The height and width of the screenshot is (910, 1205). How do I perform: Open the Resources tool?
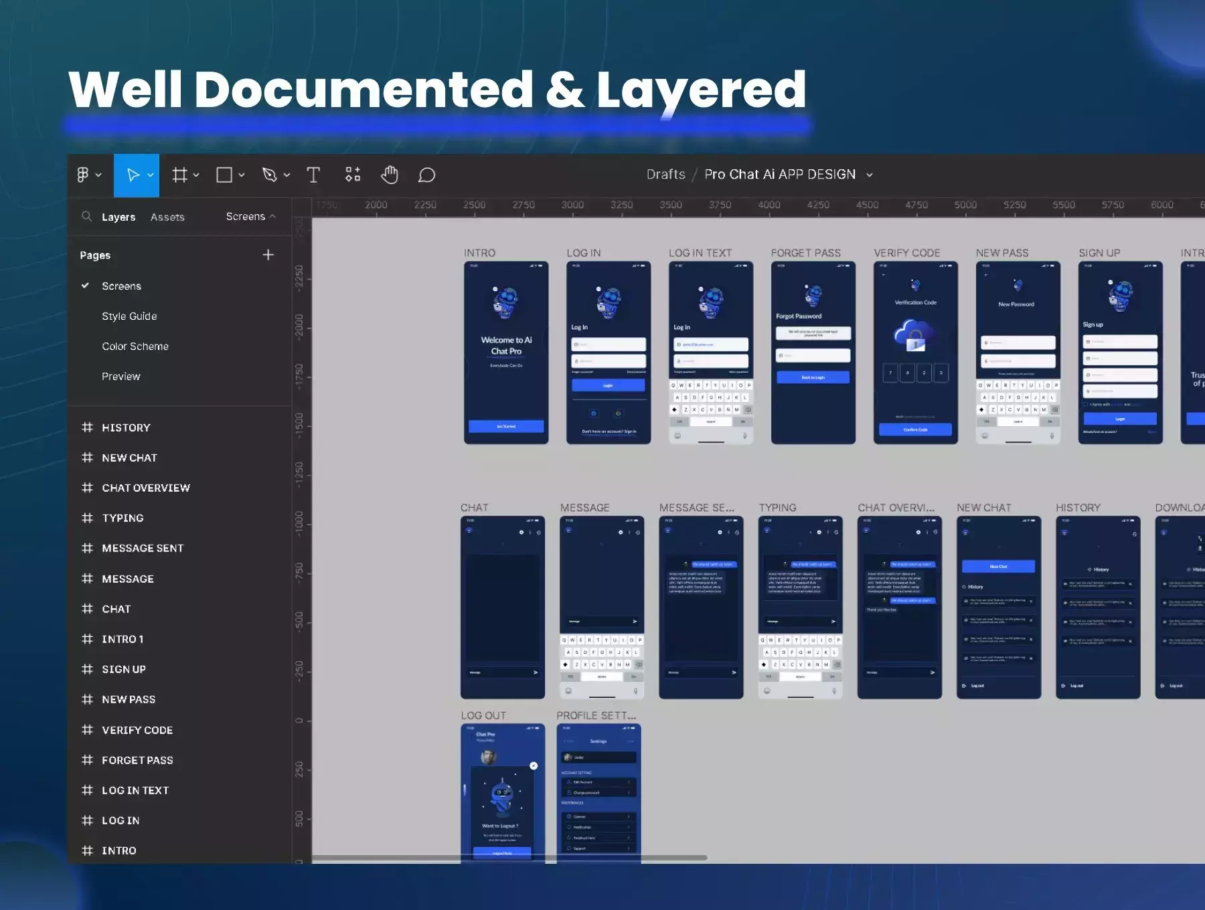pyautogui.click(x=353, y=175)
